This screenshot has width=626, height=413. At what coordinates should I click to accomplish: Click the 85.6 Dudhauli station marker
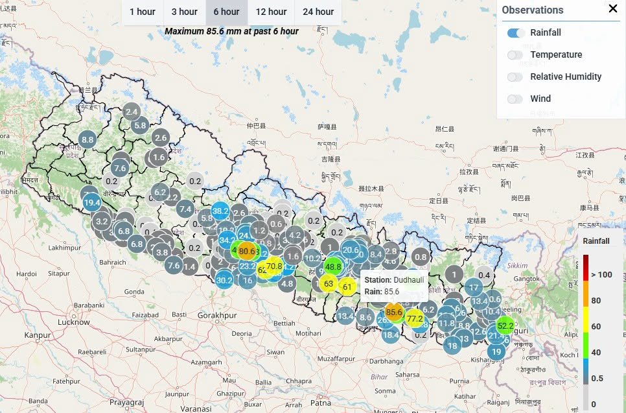394,312
